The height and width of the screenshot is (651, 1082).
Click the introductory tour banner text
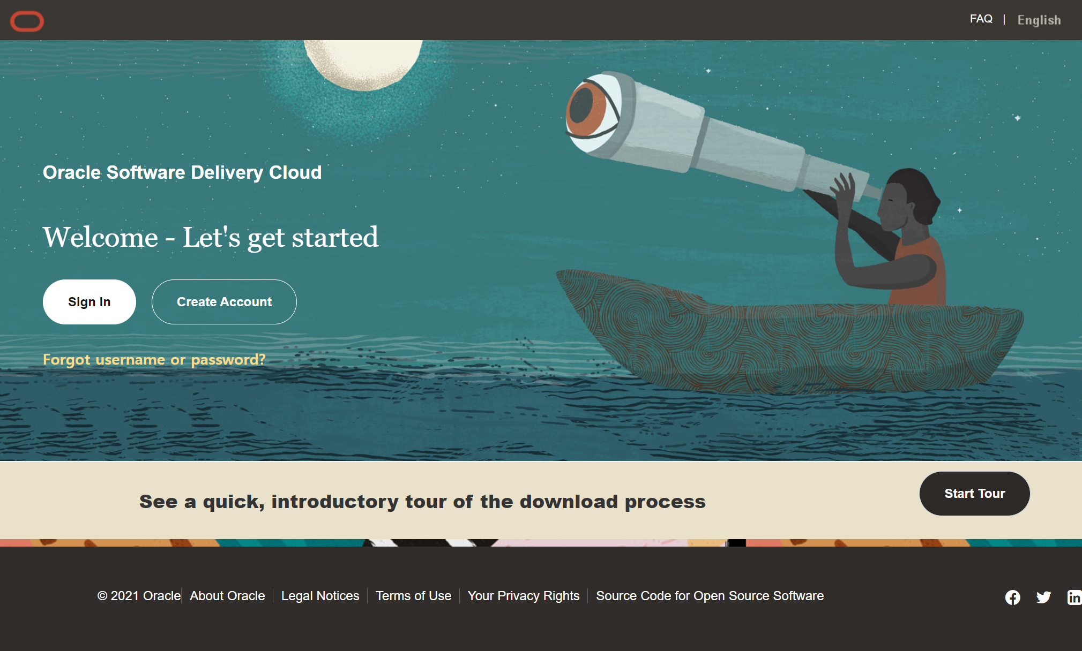pyautogui.click(x=422, y=502)
